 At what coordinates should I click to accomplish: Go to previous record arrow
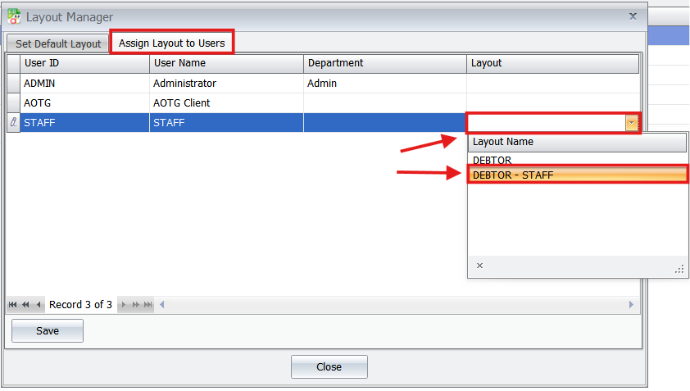[x=39, y=305]
